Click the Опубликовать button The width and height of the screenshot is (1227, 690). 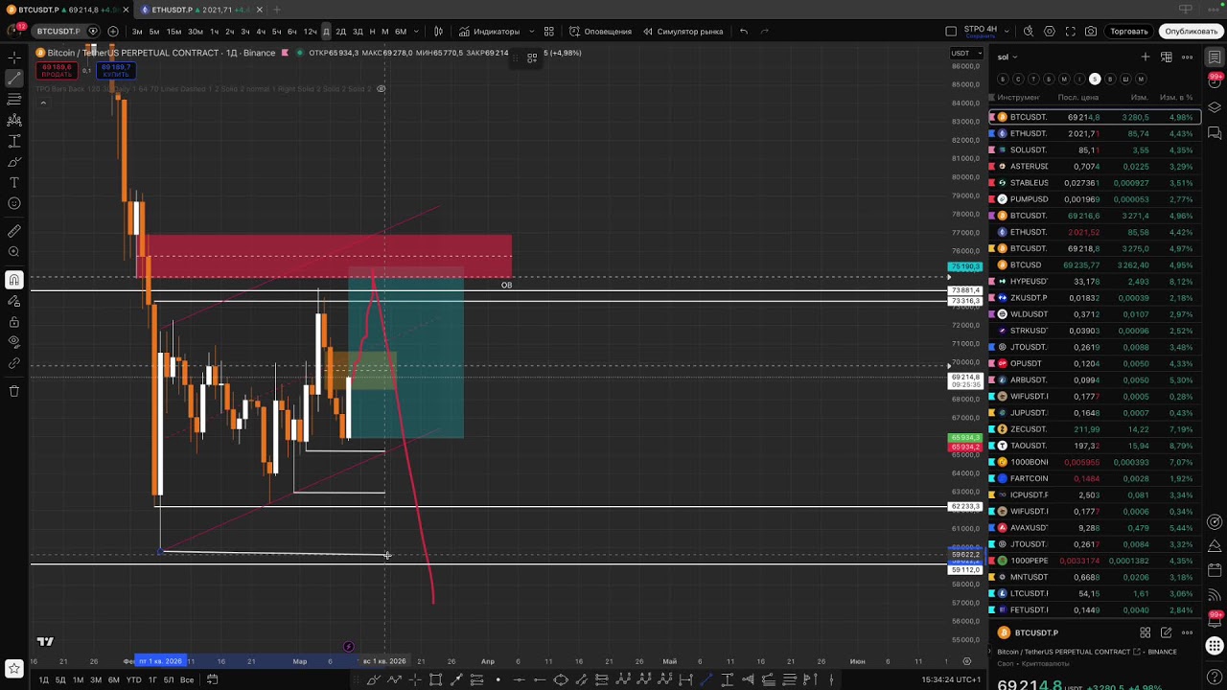1192,32
